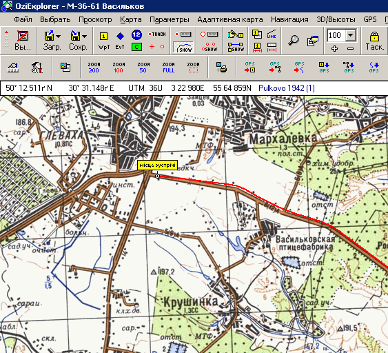This screenshot has width=388, height=353.
Task: Open the zoom percentage dropdown arrow
Action: coord(350,35)
